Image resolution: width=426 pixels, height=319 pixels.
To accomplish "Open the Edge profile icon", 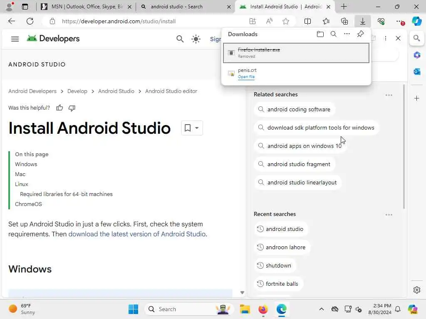I will (10, 7).
